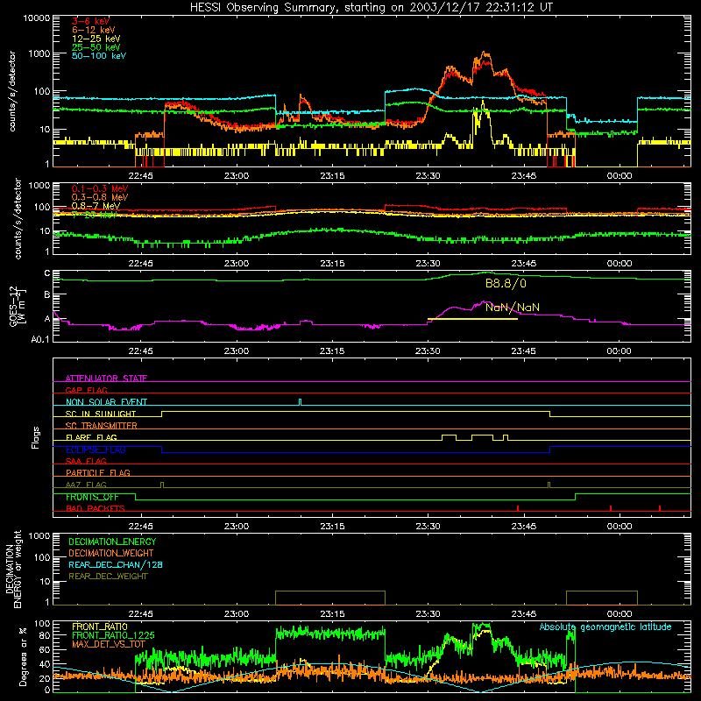
Task: Select the green 25-50 keV legend entry
Action: 96,47
